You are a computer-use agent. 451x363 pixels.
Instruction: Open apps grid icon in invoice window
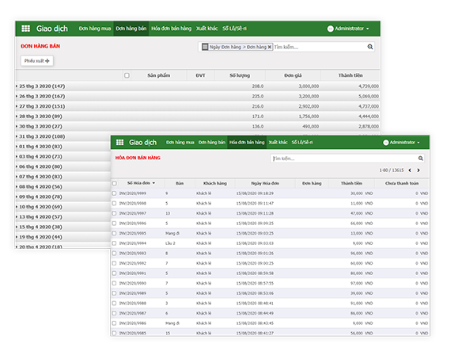pos(119,143)
